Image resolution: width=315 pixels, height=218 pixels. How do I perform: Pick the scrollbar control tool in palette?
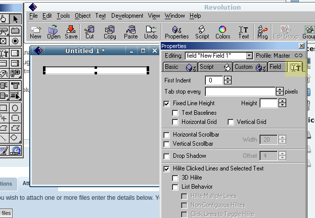pos(15,74)
